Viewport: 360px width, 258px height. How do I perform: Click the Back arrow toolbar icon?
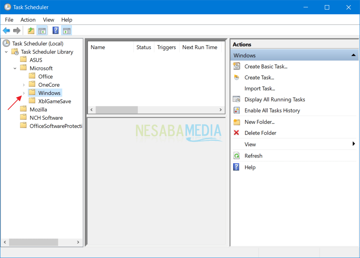pyautogui.click(x=6, y=30)
